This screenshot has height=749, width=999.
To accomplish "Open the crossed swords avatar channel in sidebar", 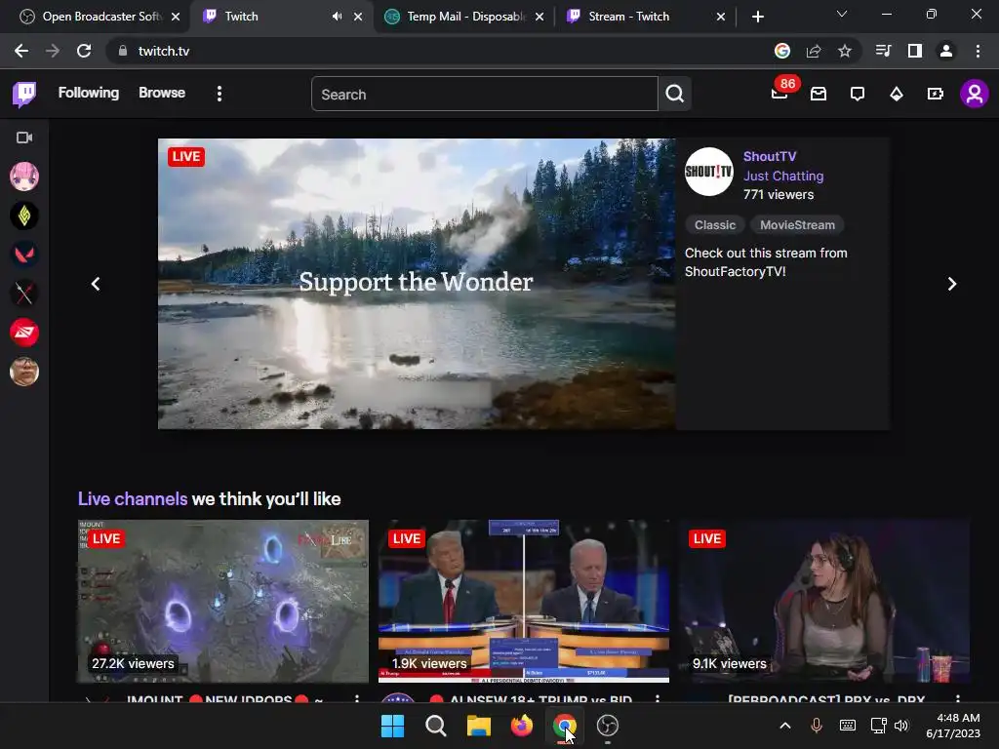I will pyautogui.click(x=24, y=294).
